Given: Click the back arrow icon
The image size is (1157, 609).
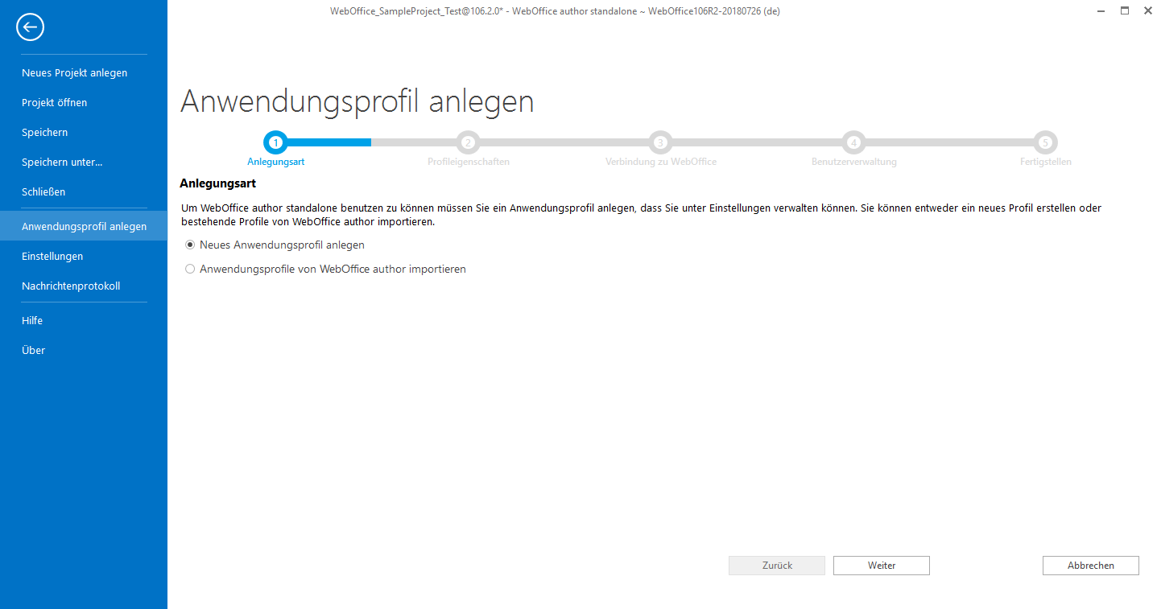Looking at the screenshot, I should pos(30,27).
